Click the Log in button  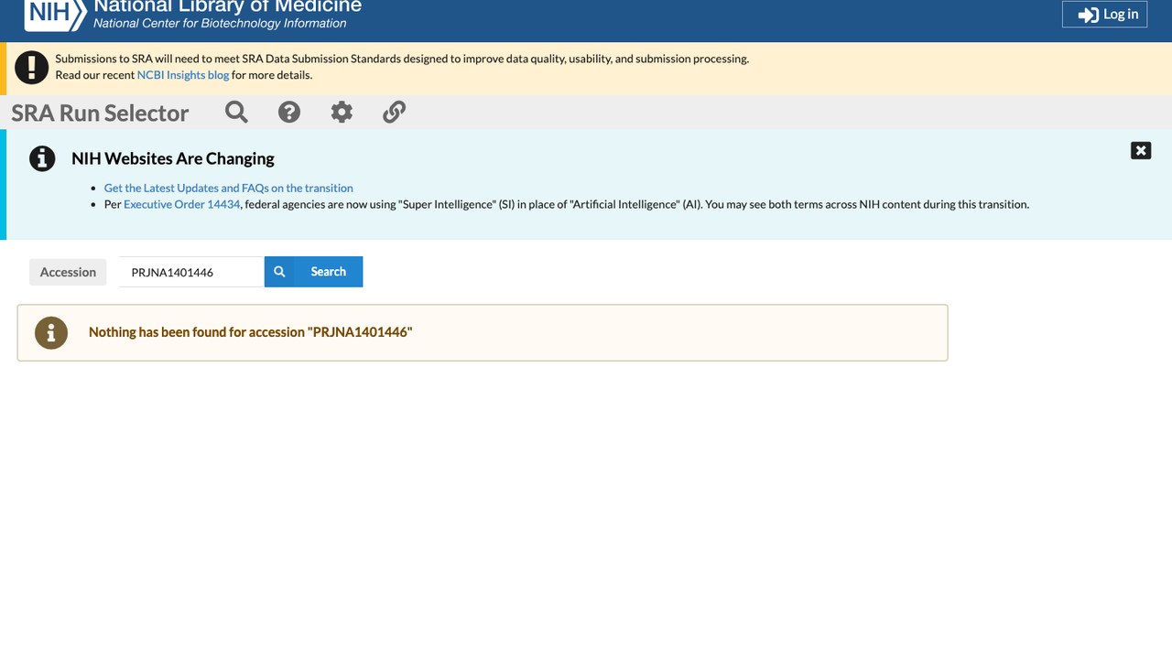pyautogui.click(x=1104, y=14)
